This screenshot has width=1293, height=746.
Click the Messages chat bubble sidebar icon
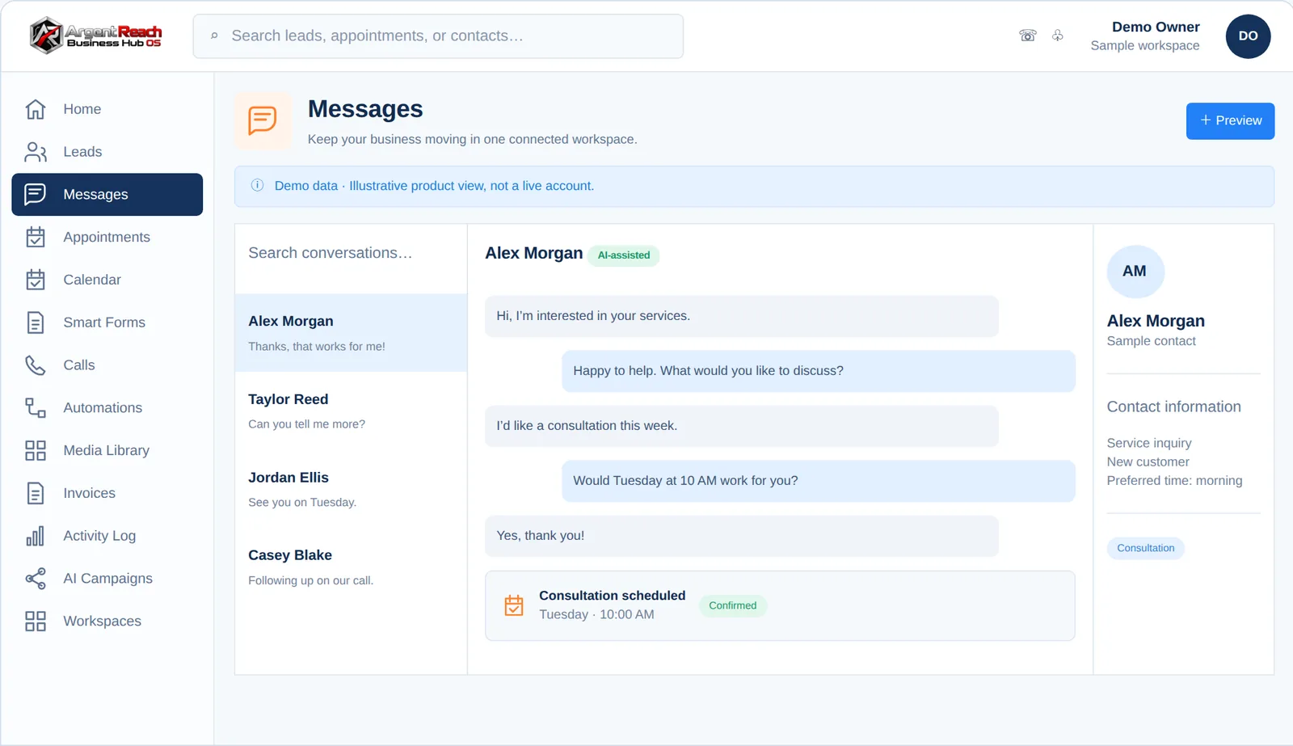coord(36,194)
